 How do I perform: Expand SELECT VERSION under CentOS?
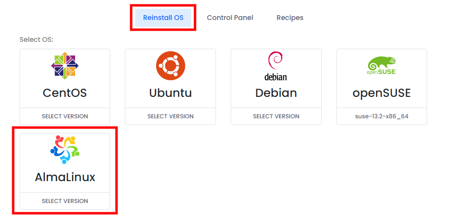65,116
